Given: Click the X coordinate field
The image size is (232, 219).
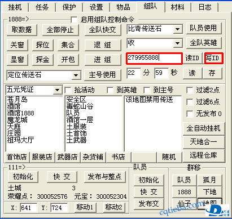Looking at the screenshot, I should tap(29, 208).
